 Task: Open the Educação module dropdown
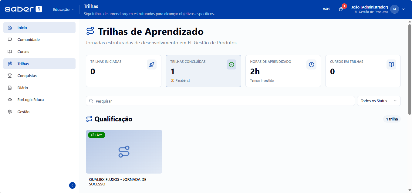[x=64, y=9]
